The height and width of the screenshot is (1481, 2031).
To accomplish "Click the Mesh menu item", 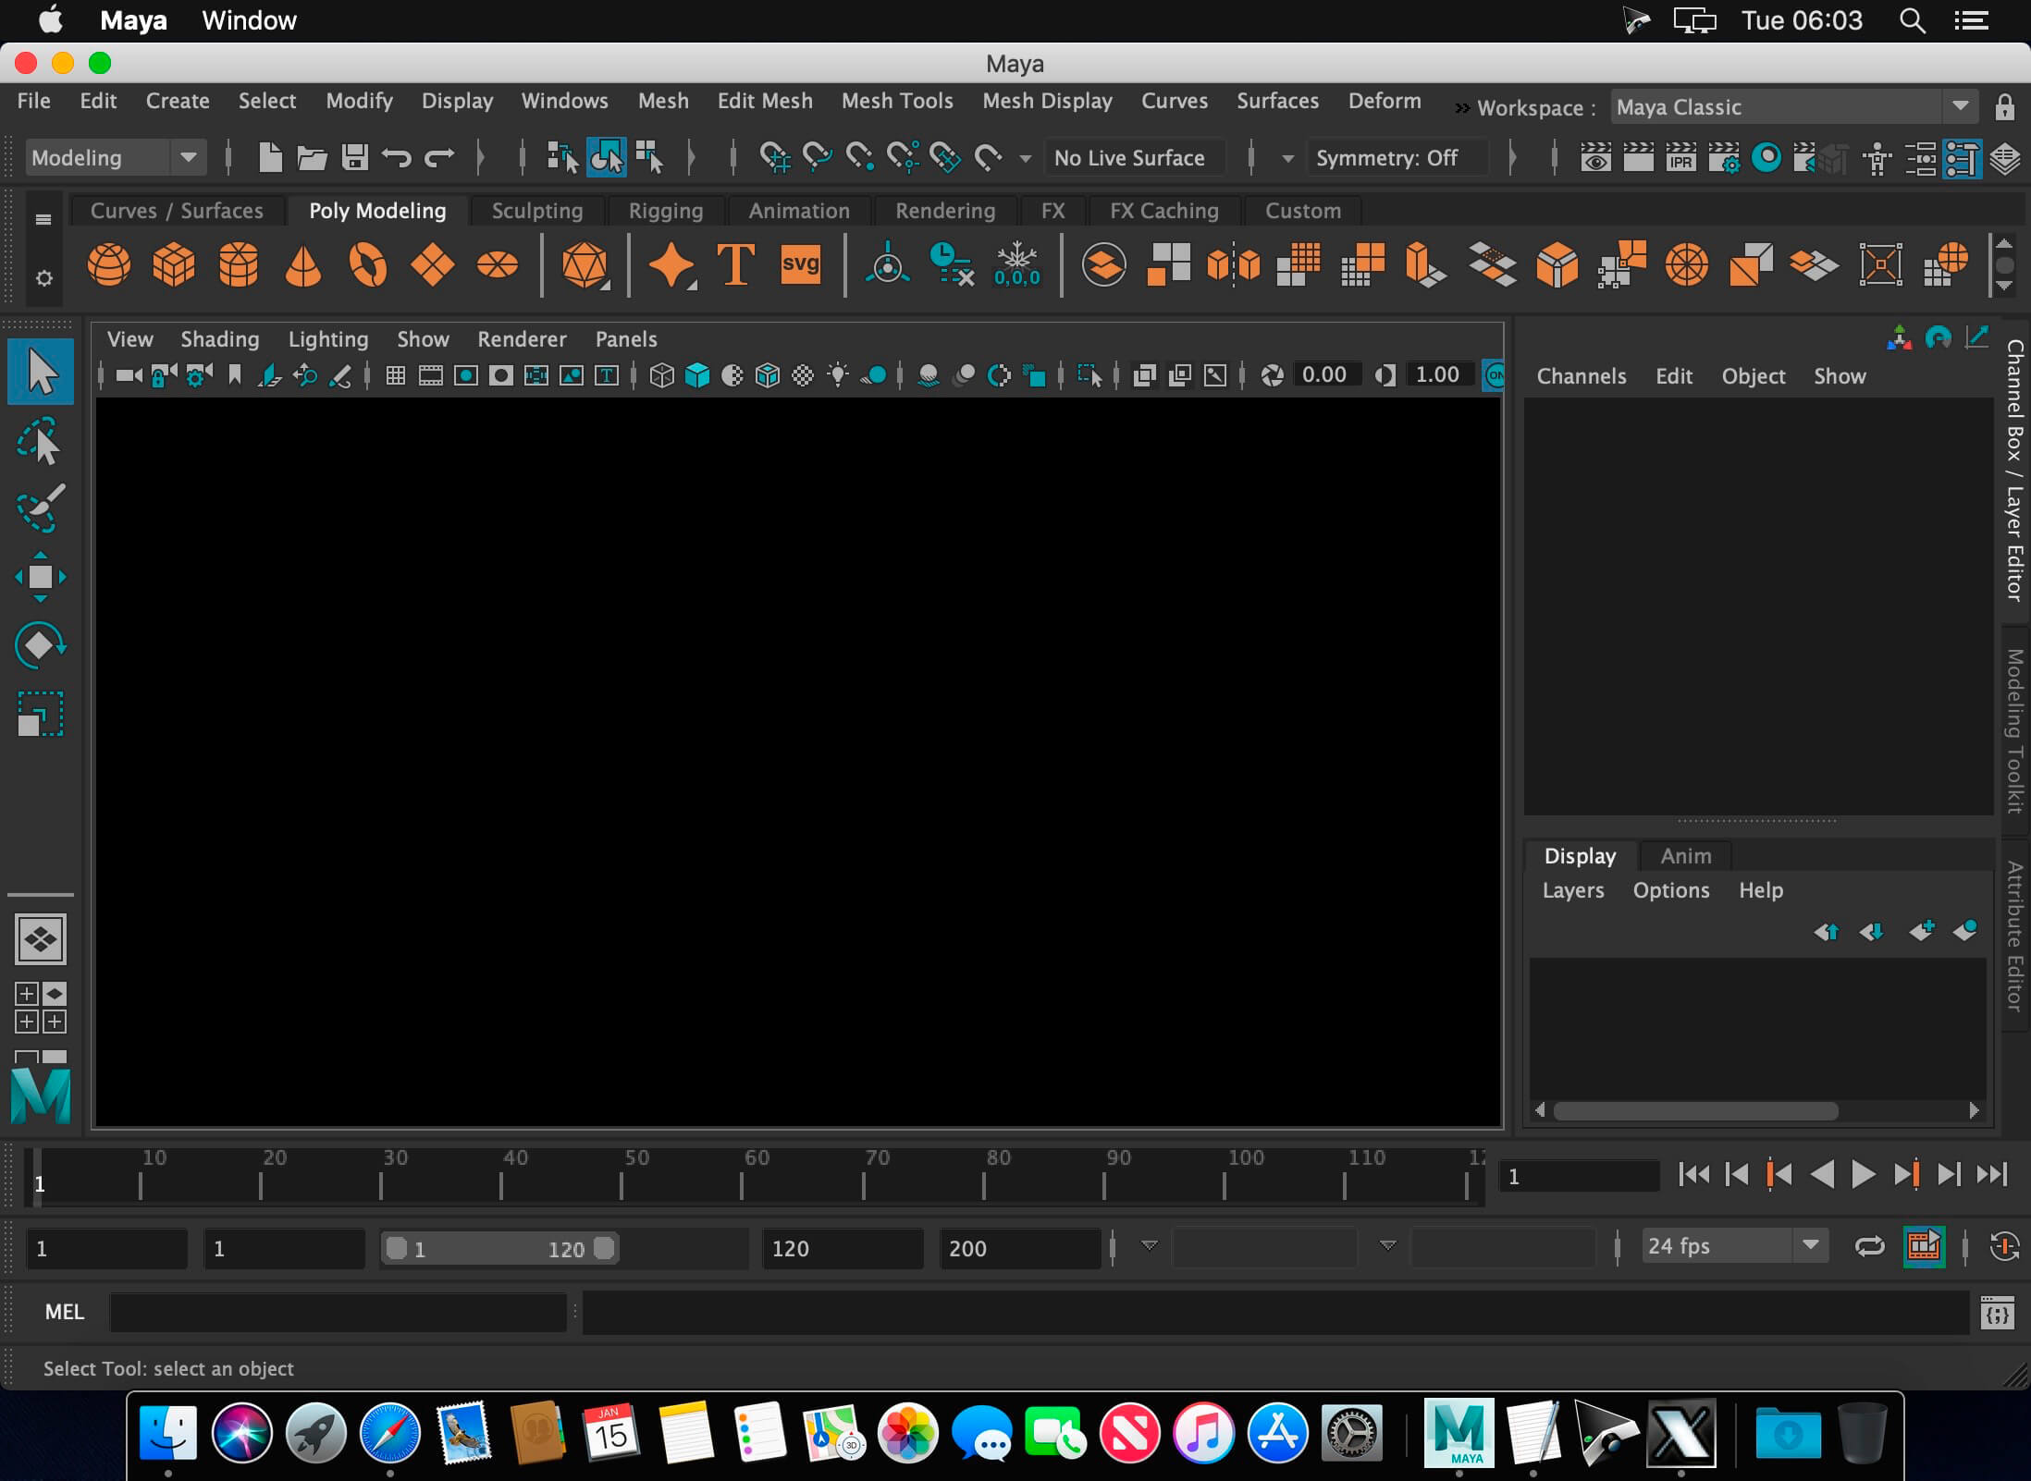I will (664, 104).
